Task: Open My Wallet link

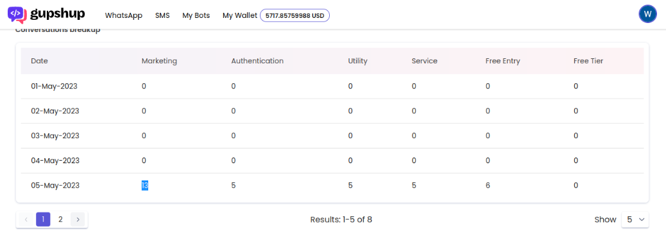Action: point(240,16)
